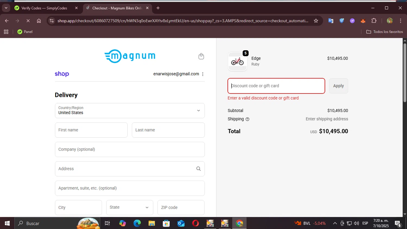View site information in the address bar
Screen dimensions: 407x229
pyautogui.click(x=52, y=21)
